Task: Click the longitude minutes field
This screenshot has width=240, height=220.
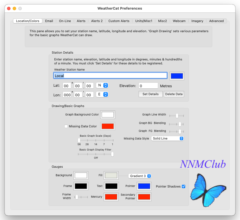Action: coord(78,95)
